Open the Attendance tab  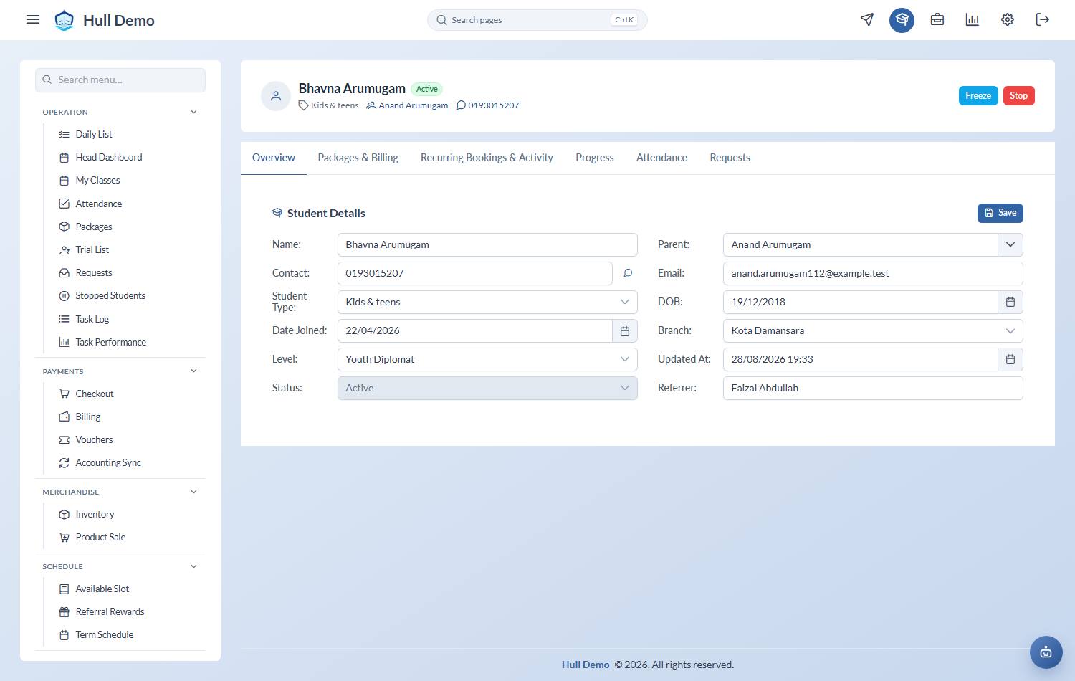pyautogui.click(x=661, y=158)
